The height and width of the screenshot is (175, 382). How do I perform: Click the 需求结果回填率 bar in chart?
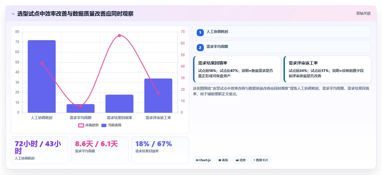[x=119, y=104]
